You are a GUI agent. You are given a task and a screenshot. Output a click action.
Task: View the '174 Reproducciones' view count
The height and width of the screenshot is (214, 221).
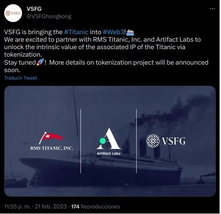pyautogui.click(x=96, y=207)
